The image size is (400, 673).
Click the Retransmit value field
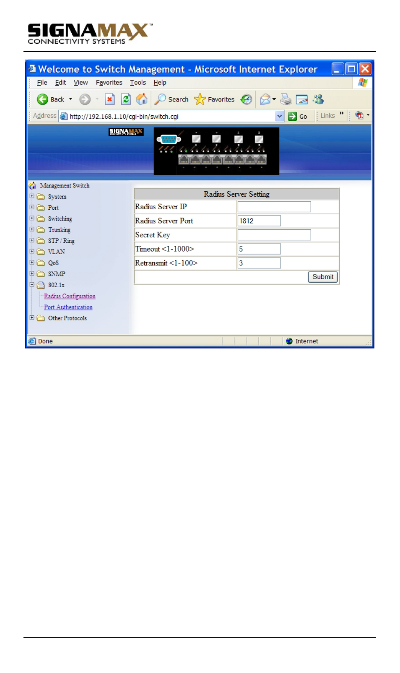click(259, 263)
